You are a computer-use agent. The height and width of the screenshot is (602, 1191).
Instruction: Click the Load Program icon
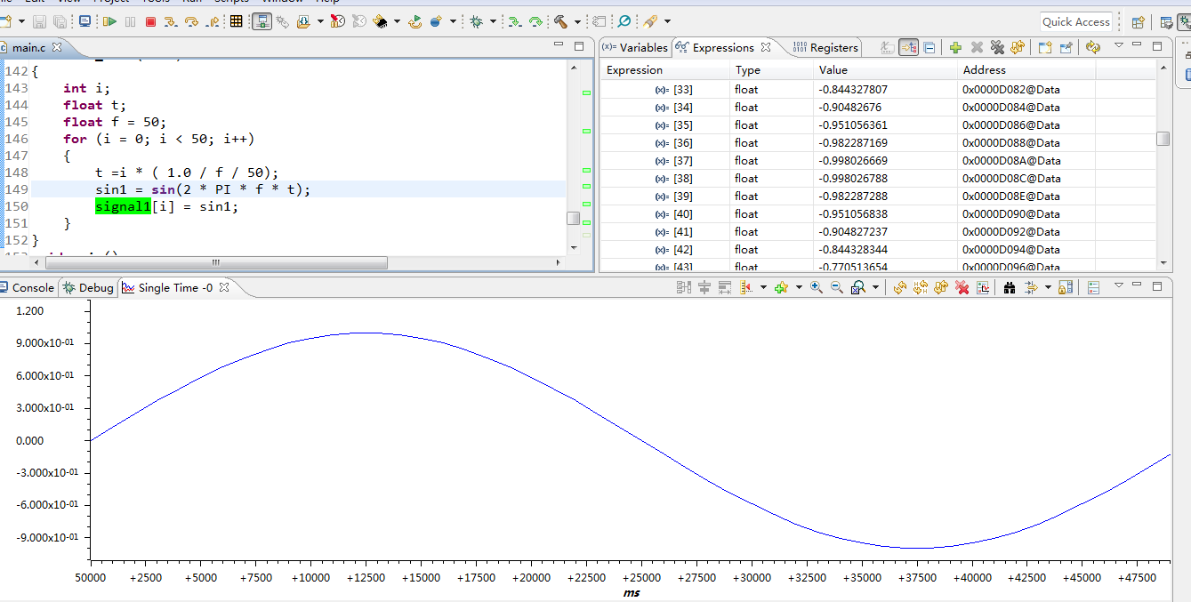coord(304,21)
